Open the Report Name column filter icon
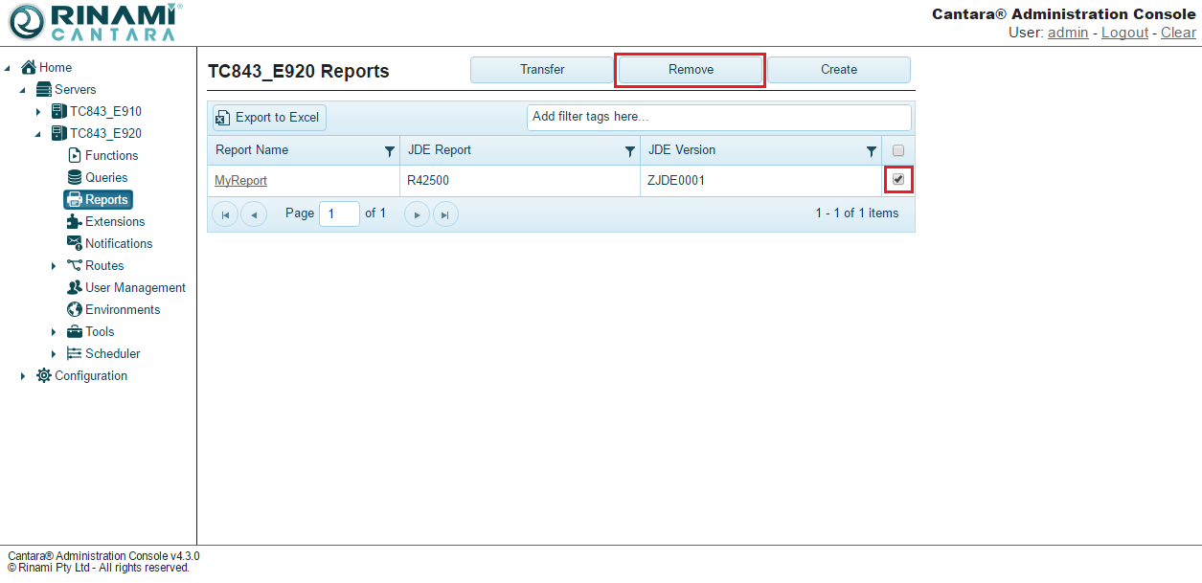1202x583 pixels. point(390,151)
